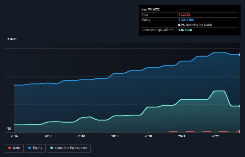This screenshot has width=245, height=157.
Task: Select the 2020 x-axis label
Action: (148, 136)
